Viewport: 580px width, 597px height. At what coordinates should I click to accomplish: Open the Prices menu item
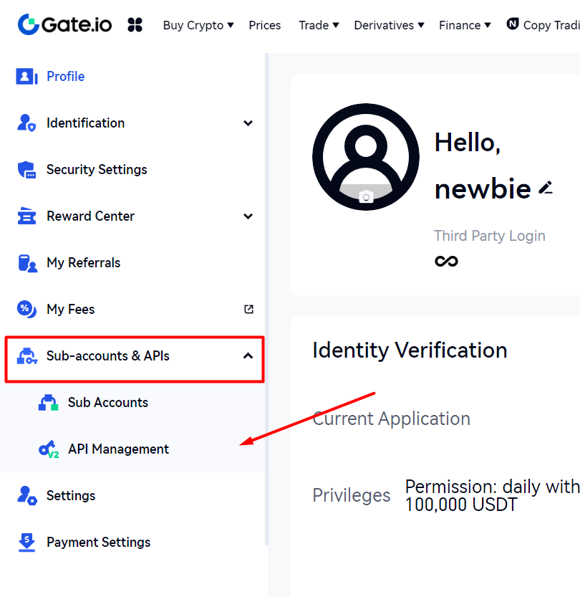(x=265, y=25)
